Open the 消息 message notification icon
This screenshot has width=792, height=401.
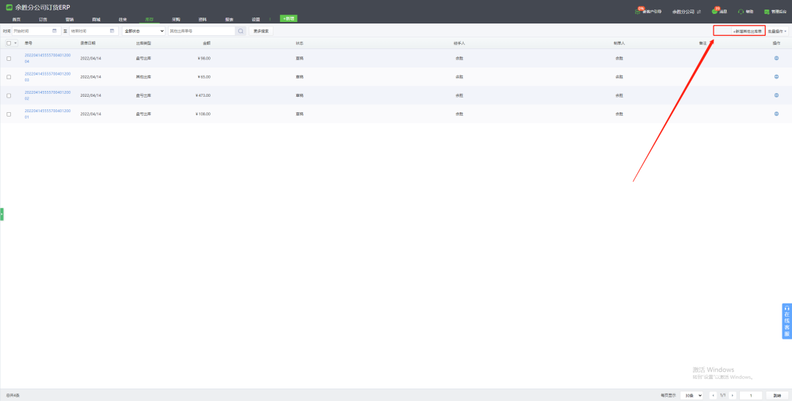pos(715,12)
